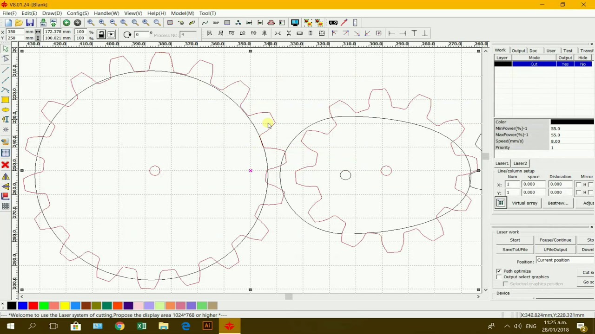
Task: Click the Import icon
Action: (x=43, y=23)
